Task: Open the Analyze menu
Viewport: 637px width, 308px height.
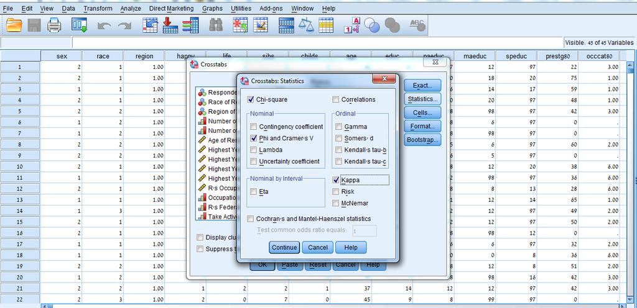Action: 131,8
